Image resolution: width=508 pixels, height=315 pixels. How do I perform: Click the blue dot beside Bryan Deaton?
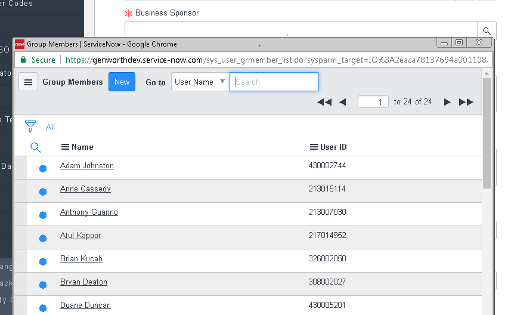pos(43,285)
